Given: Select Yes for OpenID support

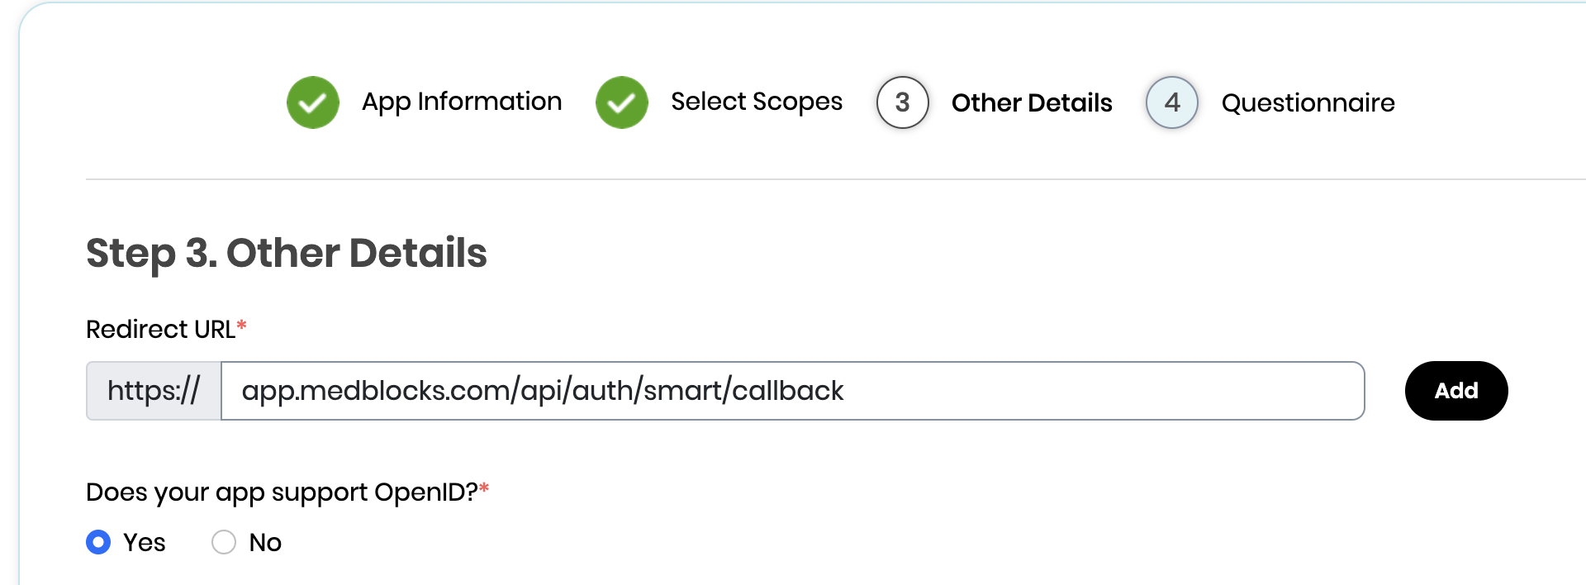Looking at the screenshot, I should click(98, 542).
